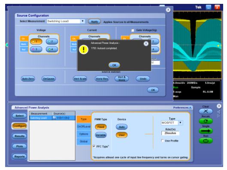Image resolution: width=227 pixels, height=170 pixels.
Task: Click OK in the Autoset completed dialog
Action: 114,65
